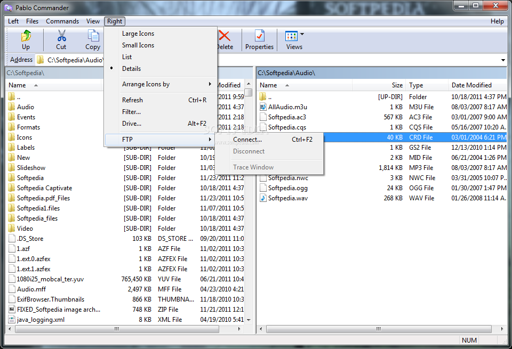The width and height of the screenshot is (512, 349).
Task: Click the folder icon of Labels
Action: 12,147
